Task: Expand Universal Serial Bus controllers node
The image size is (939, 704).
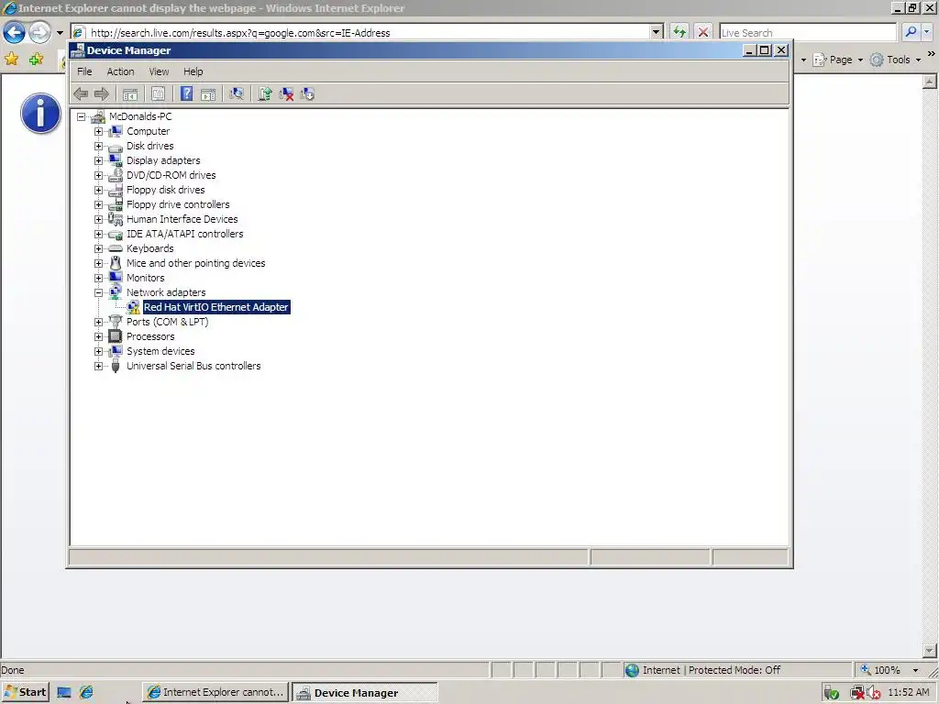Action: (x=99, y=366)
